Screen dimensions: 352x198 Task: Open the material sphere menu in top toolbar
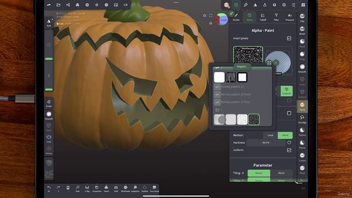coord(227,5)
